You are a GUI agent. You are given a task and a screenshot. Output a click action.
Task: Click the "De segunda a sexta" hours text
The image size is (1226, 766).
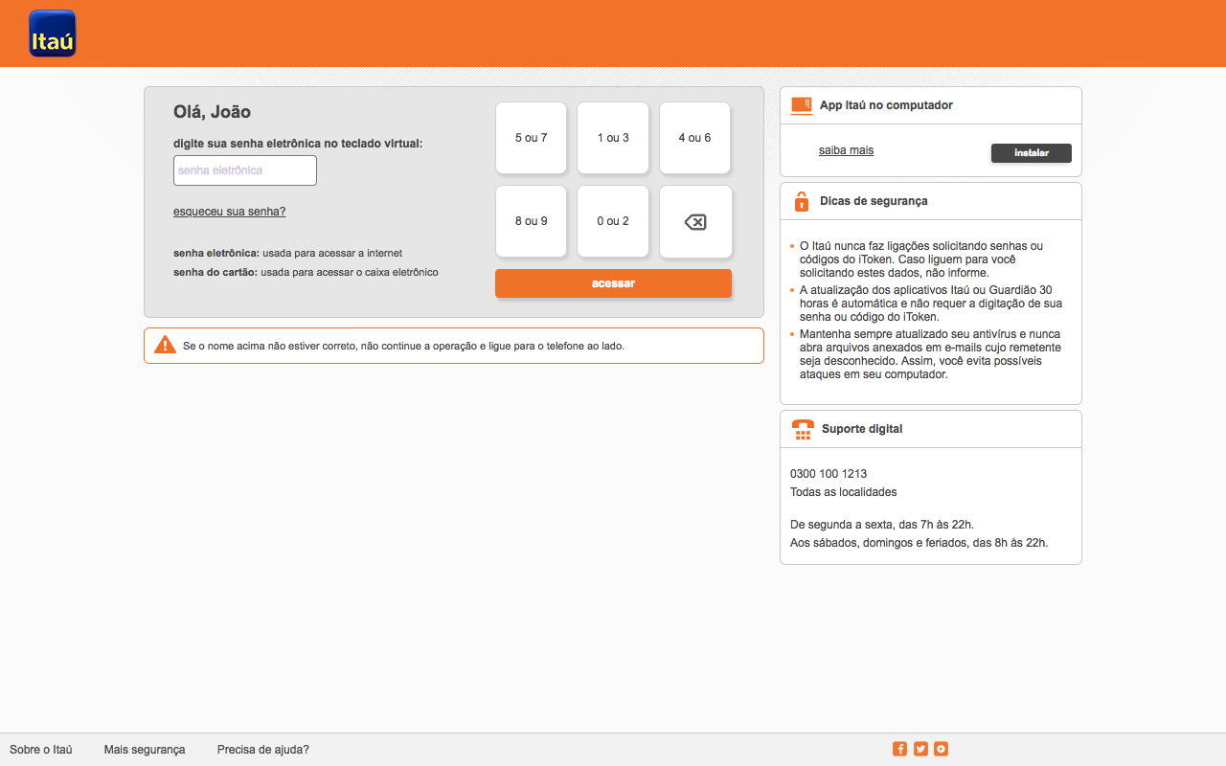coord(882,525)
